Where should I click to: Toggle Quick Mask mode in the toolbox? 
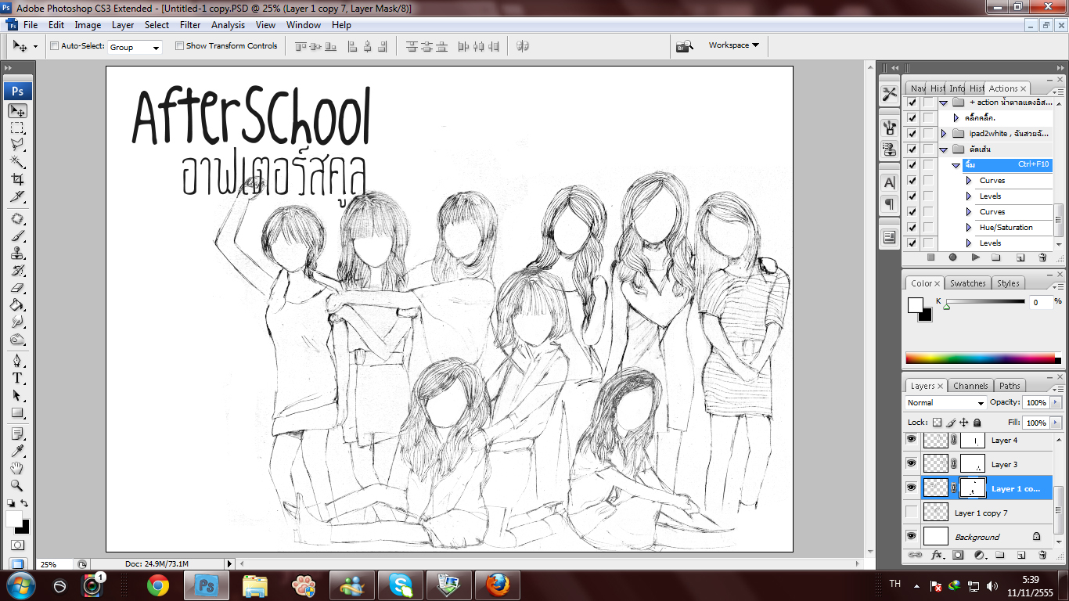coord(17,545)
